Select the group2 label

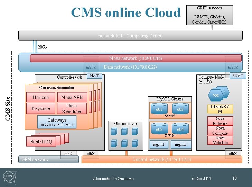coord(170,135)
